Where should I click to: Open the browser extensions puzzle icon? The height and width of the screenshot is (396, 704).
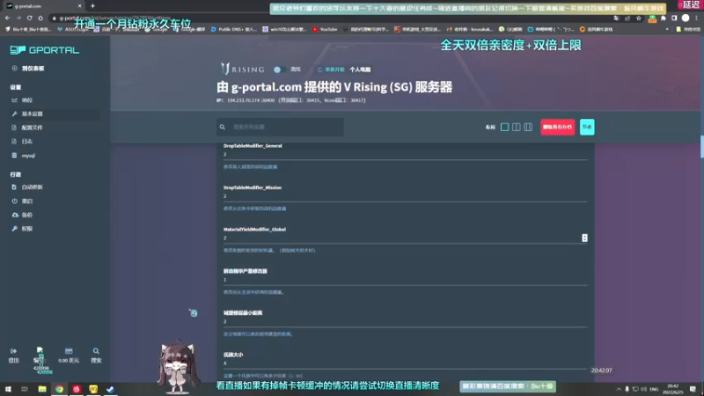pyautogui.click(x=664, y=18)
